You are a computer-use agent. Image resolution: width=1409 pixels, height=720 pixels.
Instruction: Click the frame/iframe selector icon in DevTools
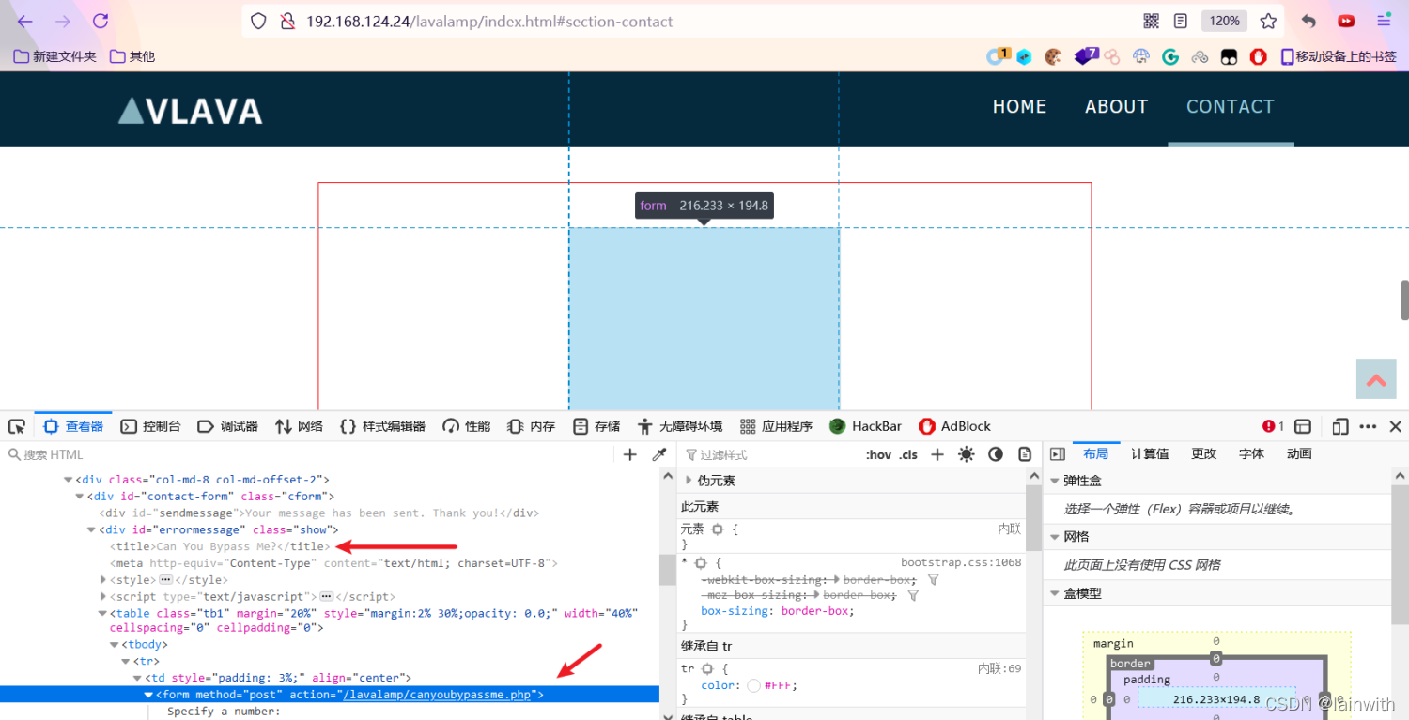pyautogui.click(x=1303, y=426)
